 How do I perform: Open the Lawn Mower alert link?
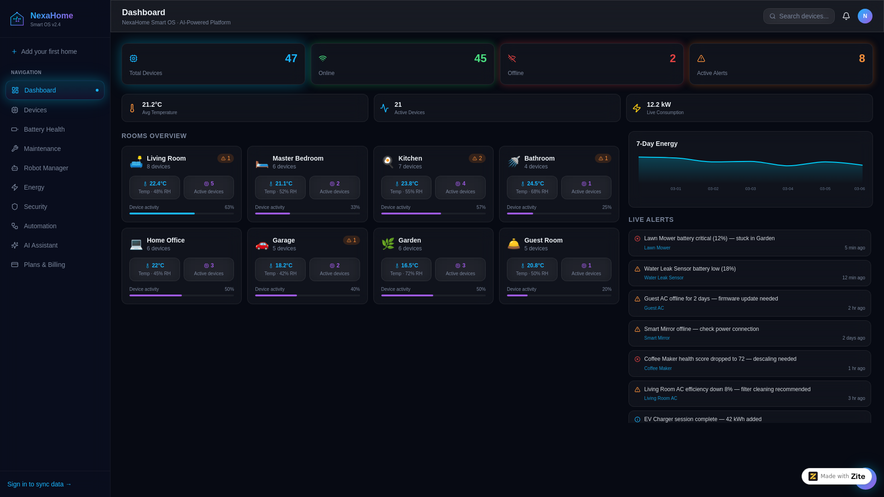(x=657, y=248)
